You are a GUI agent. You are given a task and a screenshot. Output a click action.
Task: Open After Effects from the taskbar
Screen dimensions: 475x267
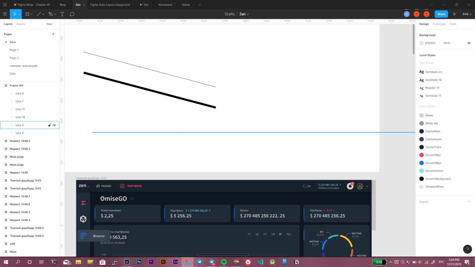coord(175,262)
